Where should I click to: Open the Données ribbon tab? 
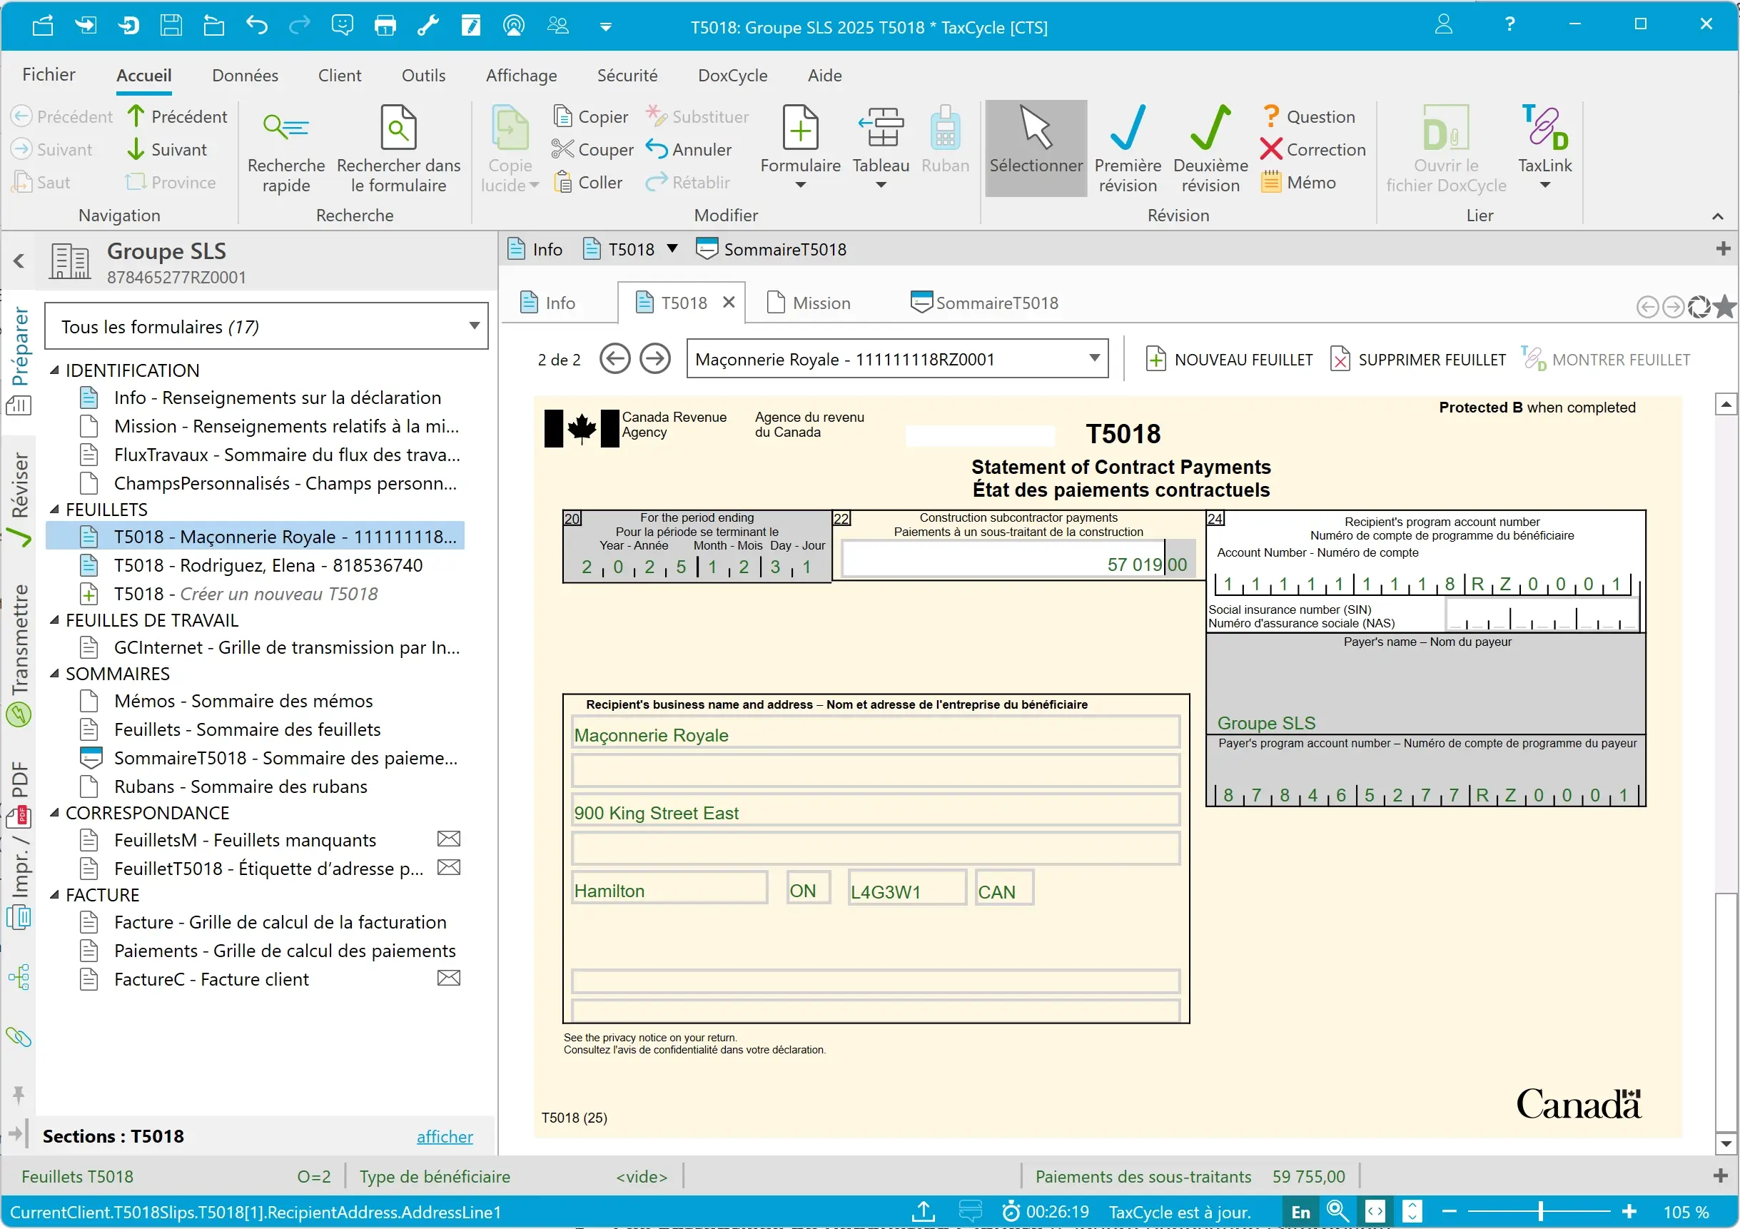(245, 76)
